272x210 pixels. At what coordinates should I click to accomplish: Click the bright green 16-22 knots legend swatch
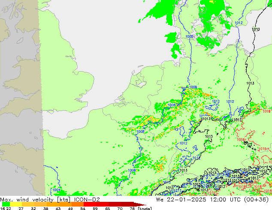pyautogui.click(x=6, y=204)
